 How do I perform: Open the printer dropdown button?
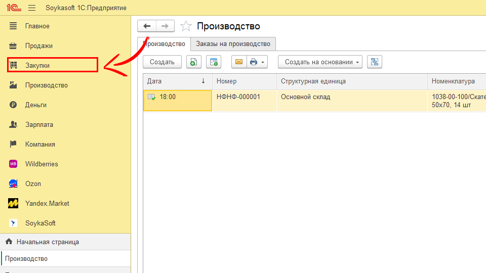[257, 62]
